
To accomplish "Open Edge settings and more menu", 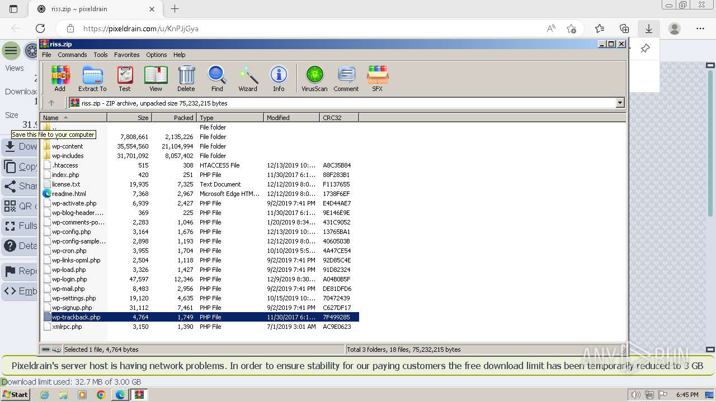I will (x=700, y=28).
